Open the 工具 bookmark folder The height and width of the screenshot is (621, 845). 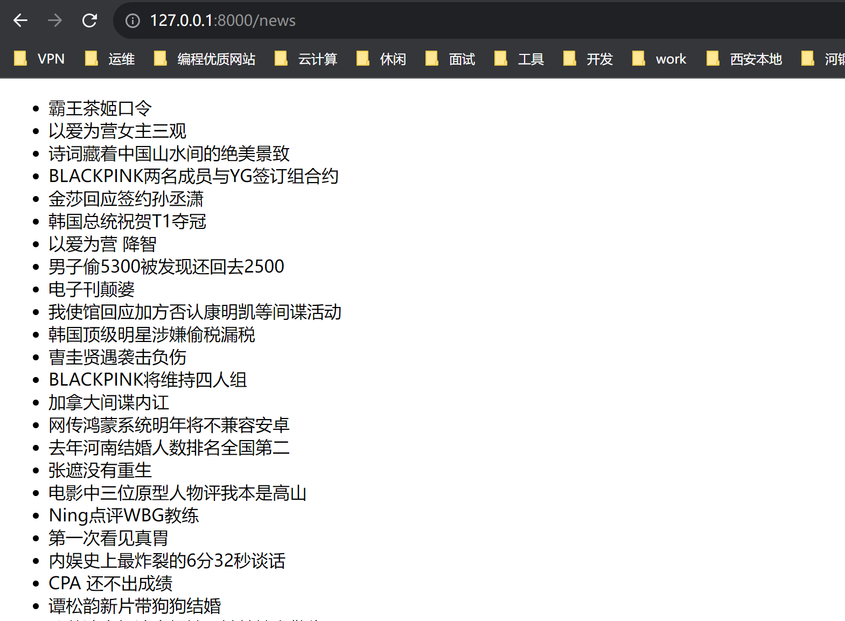tap(519, 59)
